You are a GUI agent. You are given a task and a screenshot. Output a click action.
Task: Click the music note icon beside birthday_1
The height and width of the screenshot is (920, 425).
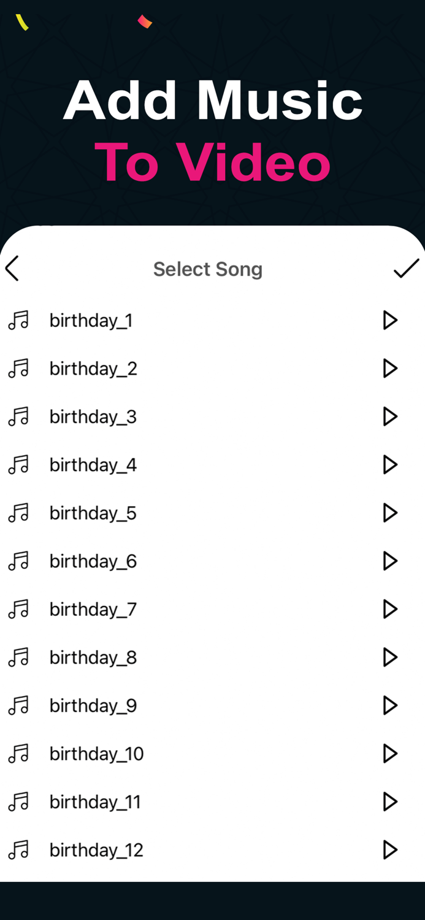18,320
